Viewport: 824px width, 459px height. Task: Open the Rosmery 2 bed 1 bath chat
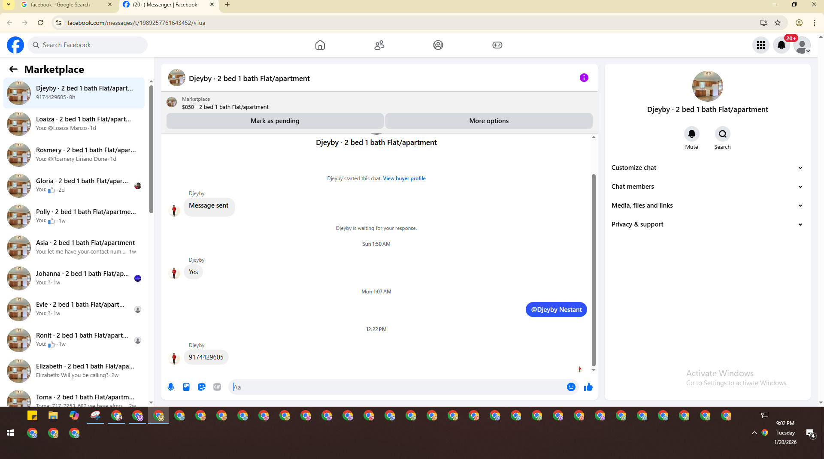[x=74, y=154]
